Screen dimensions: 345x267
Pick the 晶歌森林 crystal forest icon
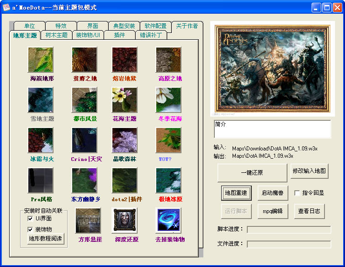(125, 140)
